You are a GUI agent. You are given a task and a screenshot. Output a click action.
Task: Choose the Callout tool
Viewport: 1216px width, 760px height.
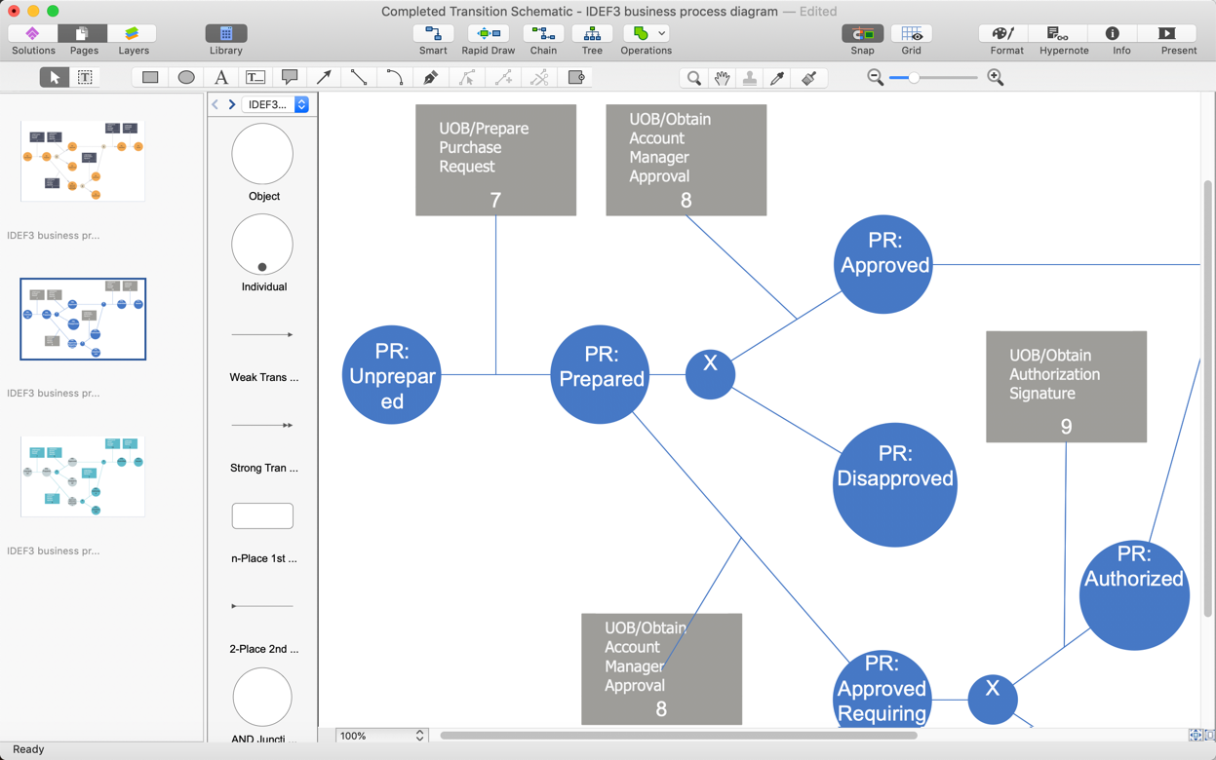pyautogui.click(x=289, y=77)
